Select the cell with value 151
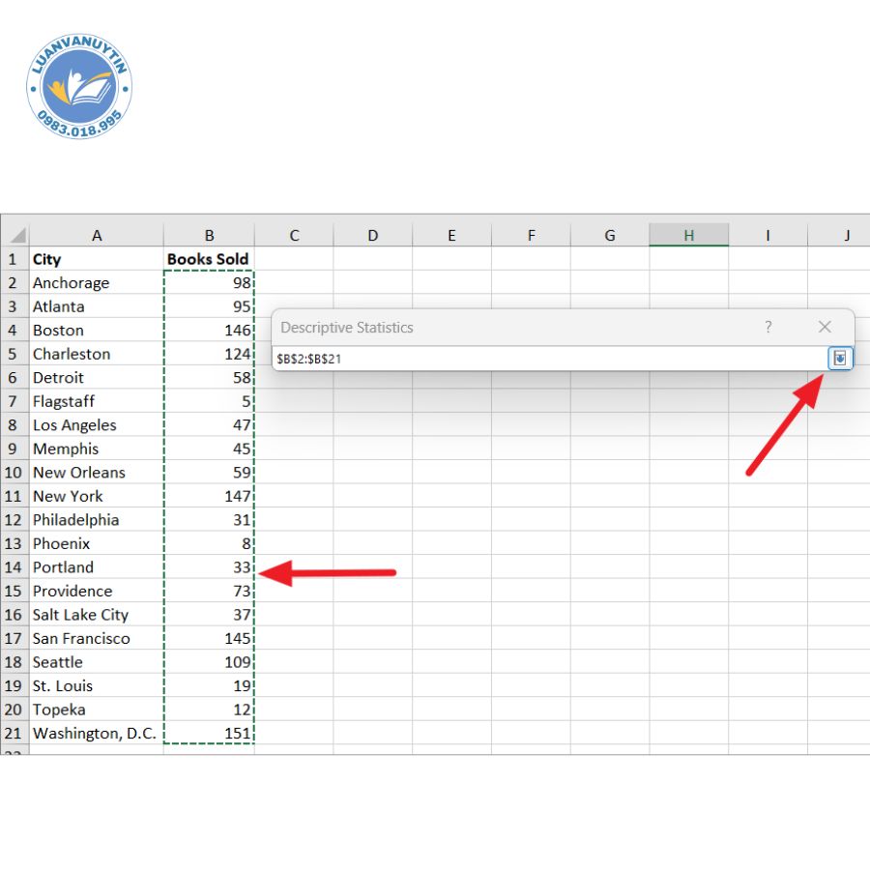 click(209, 734)
